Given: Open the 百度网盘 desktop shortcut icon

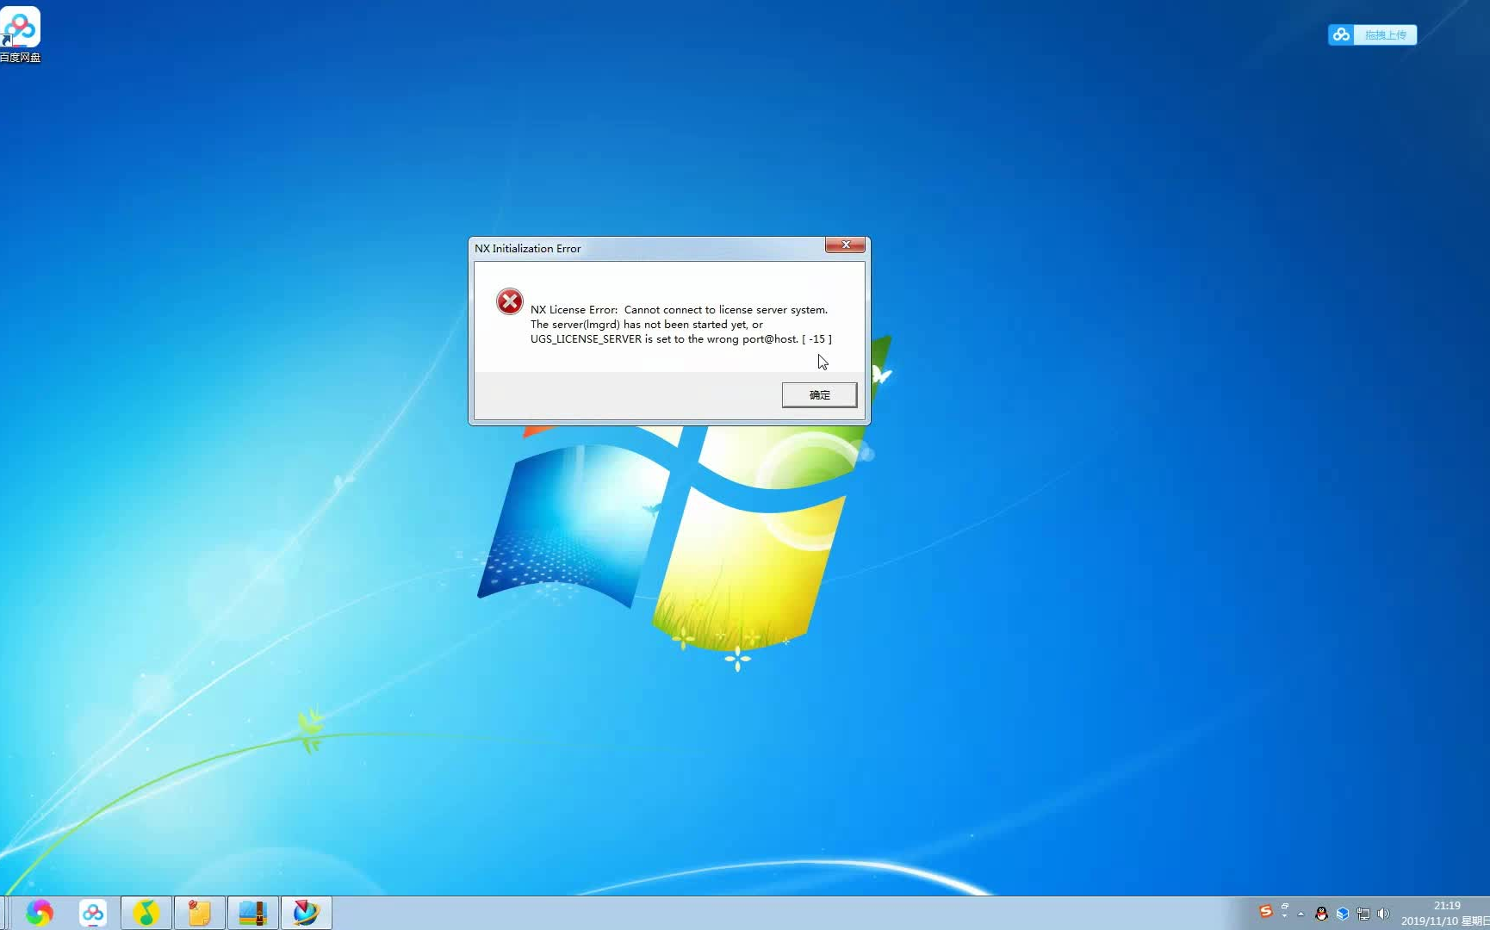Looking at the screenshot, I should pyautogui.click(x=21, y=34).
